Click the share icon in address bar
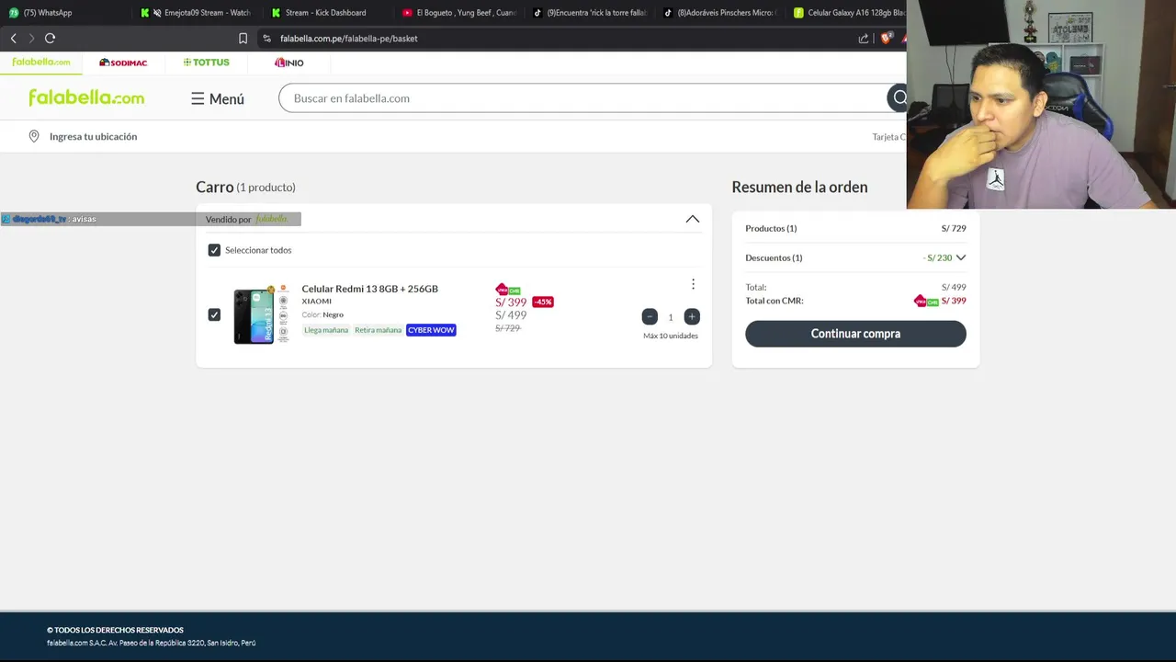1176x662 pixels. coord(864,39)
